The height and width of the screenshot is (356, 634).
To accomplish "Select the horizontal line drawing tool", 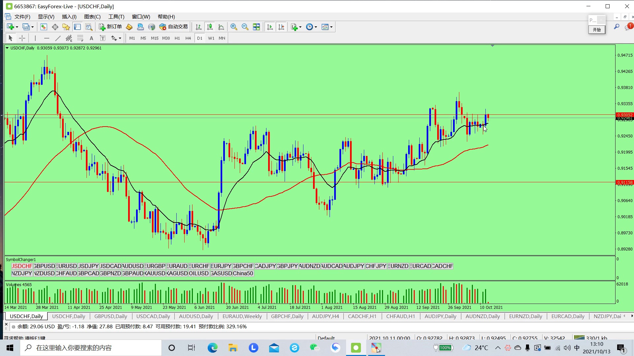I will 47,38.
